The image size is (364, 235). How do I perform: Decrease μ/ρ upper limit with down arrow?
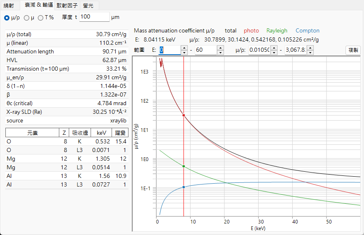coord(310,53)
